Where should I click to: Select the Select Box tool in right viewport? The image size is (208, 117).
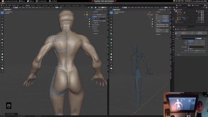(x=111, y=13)
